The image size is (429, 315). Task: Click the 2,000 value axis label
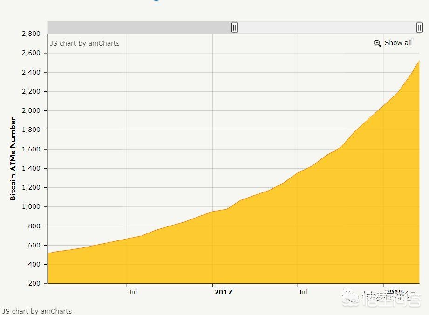(x=31, y=110)
